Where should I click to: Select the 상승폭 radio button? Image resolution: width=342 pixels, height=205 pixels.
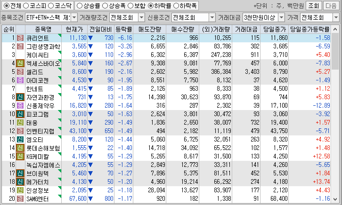[x=105, y=6]
